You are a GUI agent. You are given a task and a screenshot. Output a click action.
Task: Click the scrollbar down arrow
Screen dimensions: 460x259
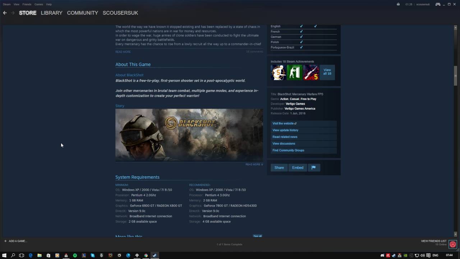click(456, 234)
